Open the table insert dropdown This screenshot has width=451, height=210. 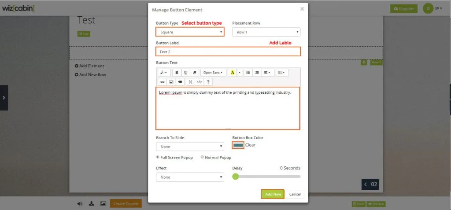(x=282, y=73)
